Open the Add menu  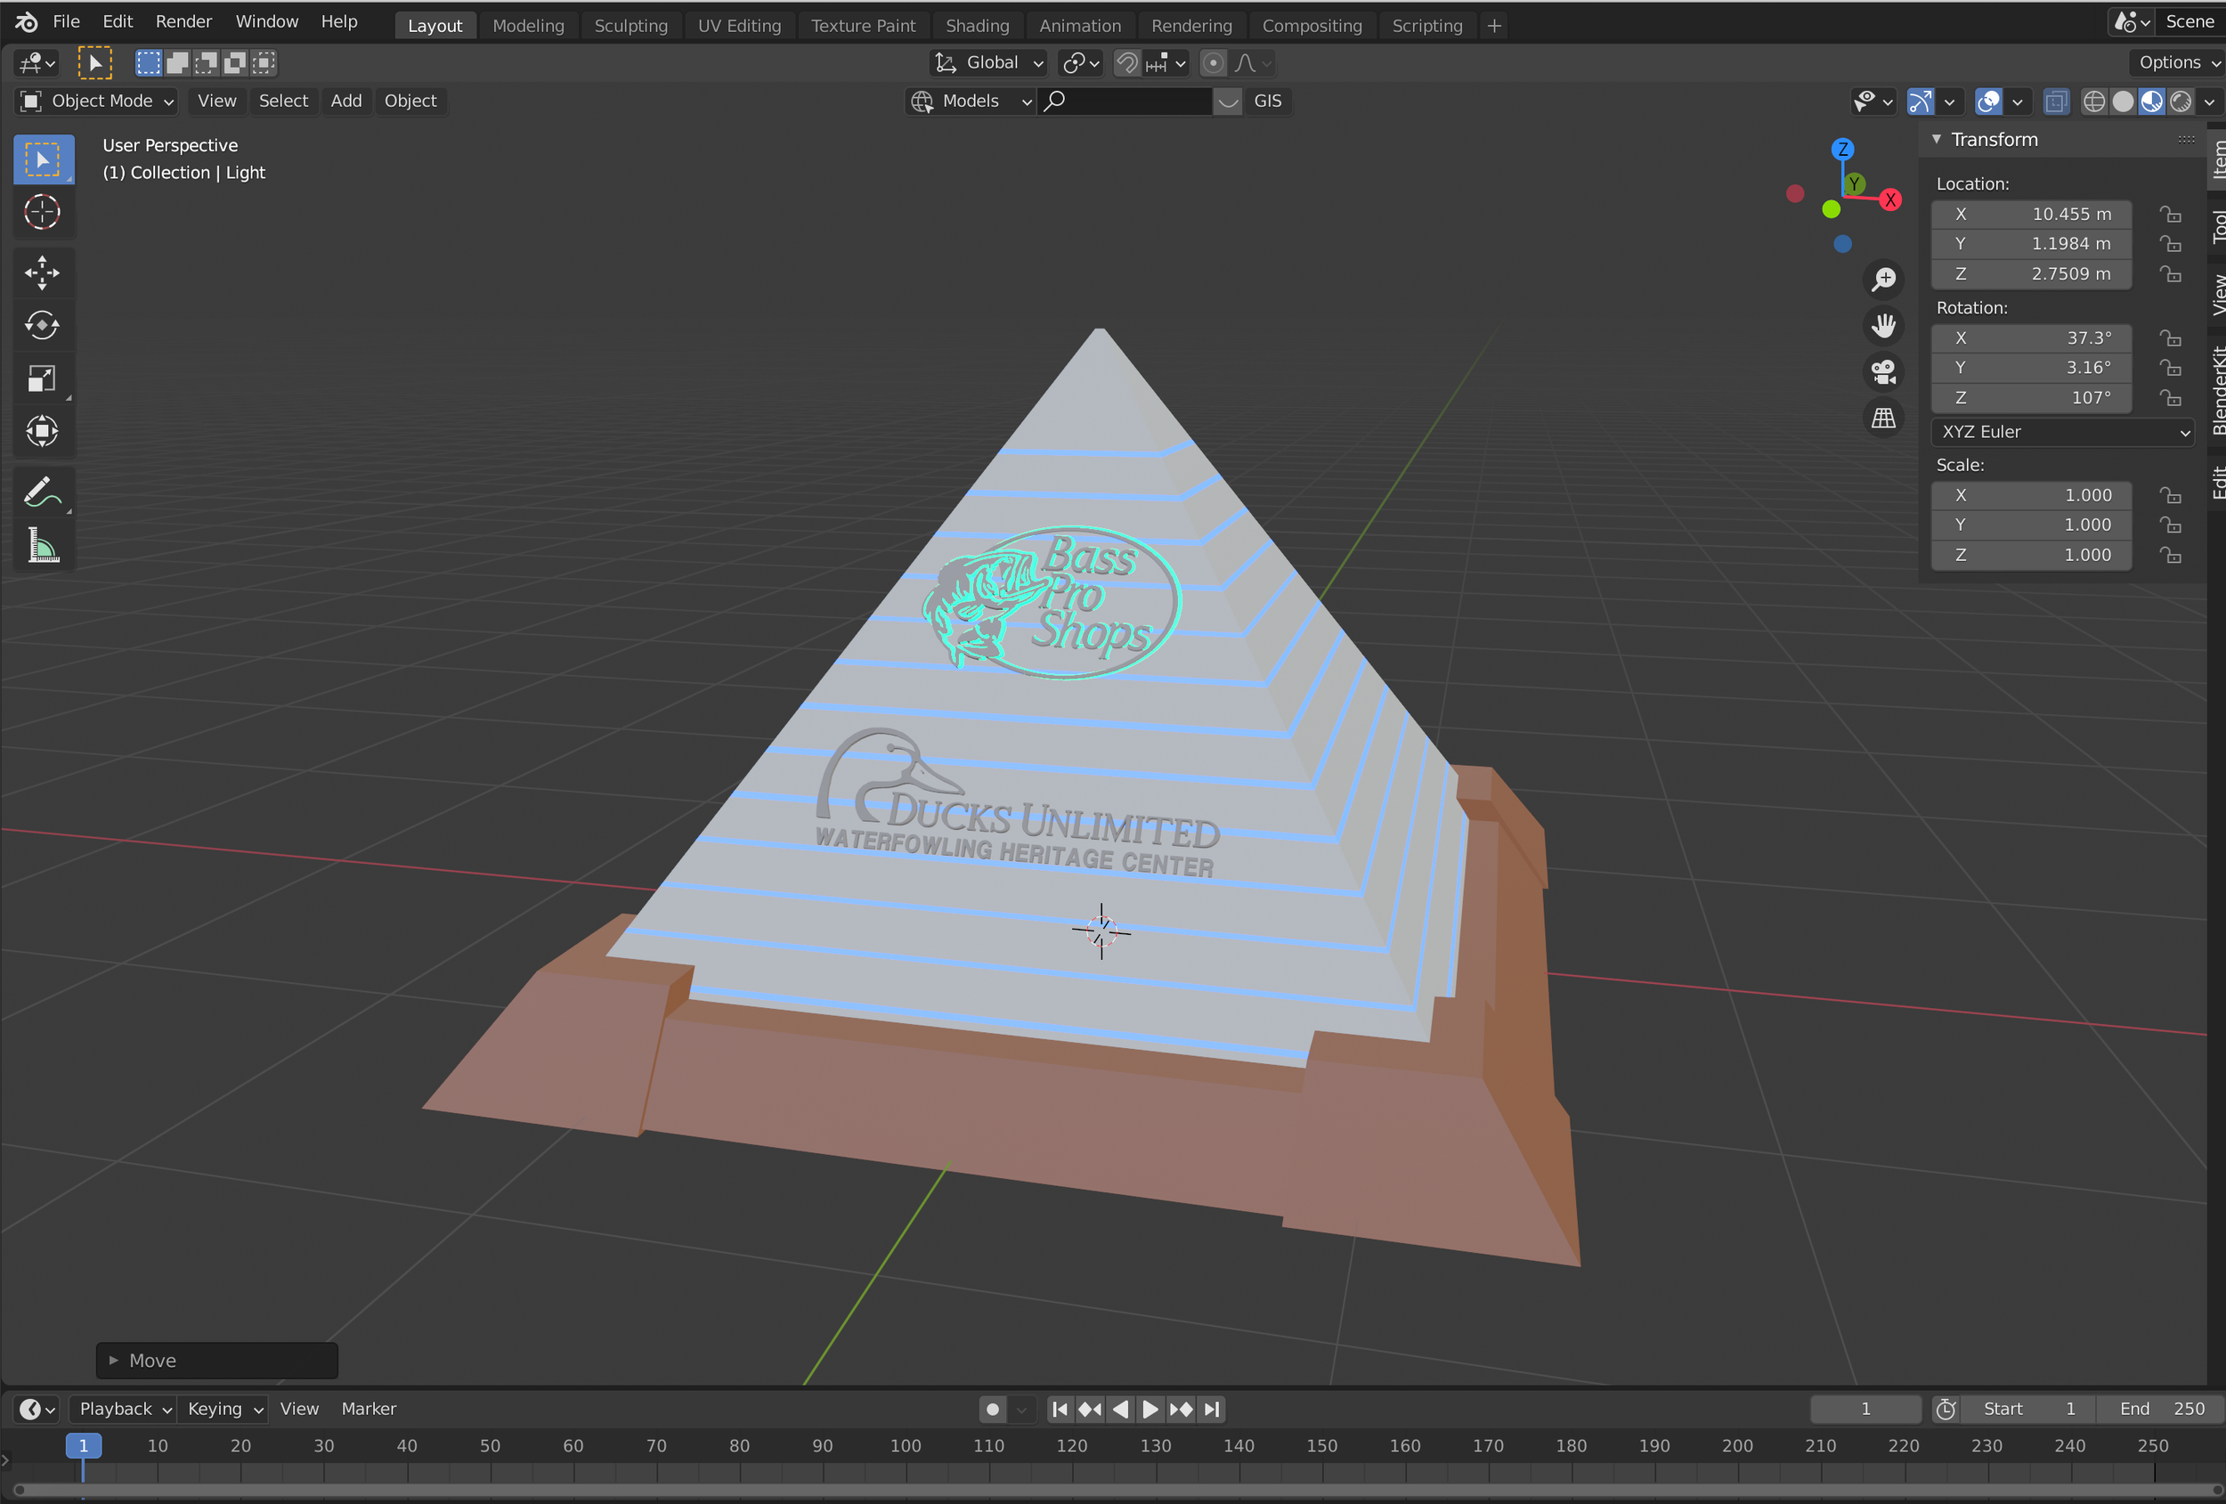pos(345,102)
